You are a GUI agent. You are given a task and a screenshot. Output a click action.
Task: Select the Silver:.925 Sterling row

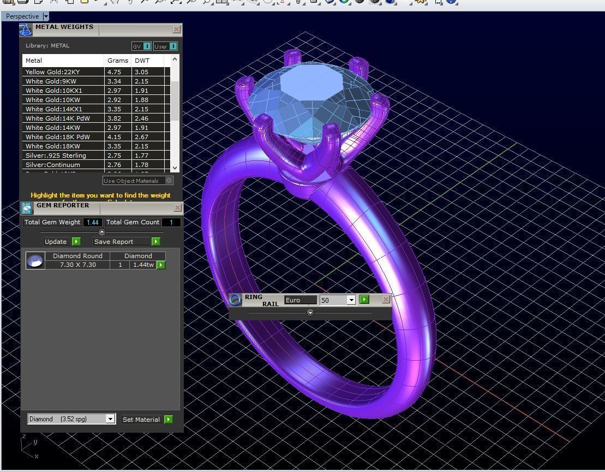96,155
